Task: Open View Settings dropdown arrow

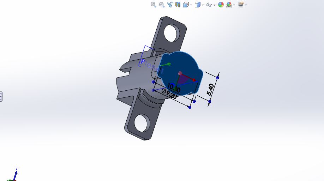Action: [246, 5]
